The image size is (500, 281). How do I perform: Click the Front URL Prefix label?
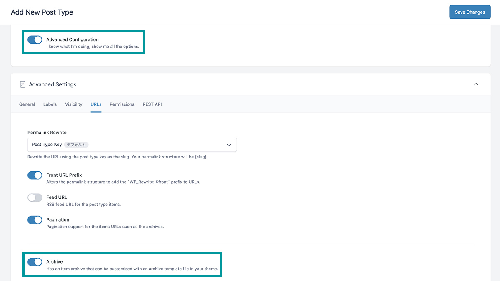[64, 175]
